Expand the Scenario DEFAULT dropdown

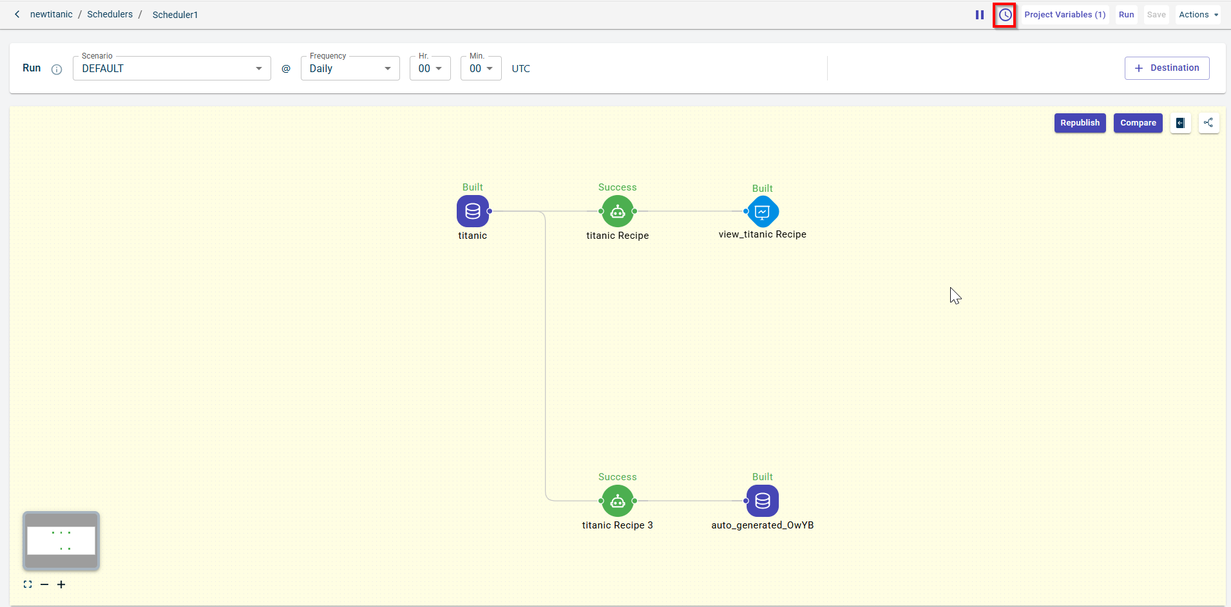pyautogui.click(x=171, y=69)
